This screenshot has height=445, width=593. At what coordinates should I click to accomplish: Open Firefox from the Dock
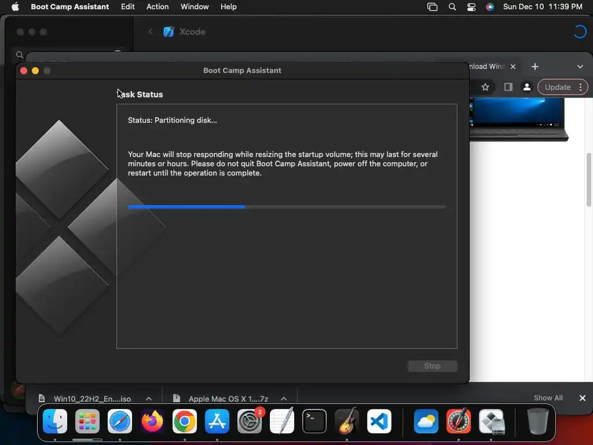coord(152,421)
